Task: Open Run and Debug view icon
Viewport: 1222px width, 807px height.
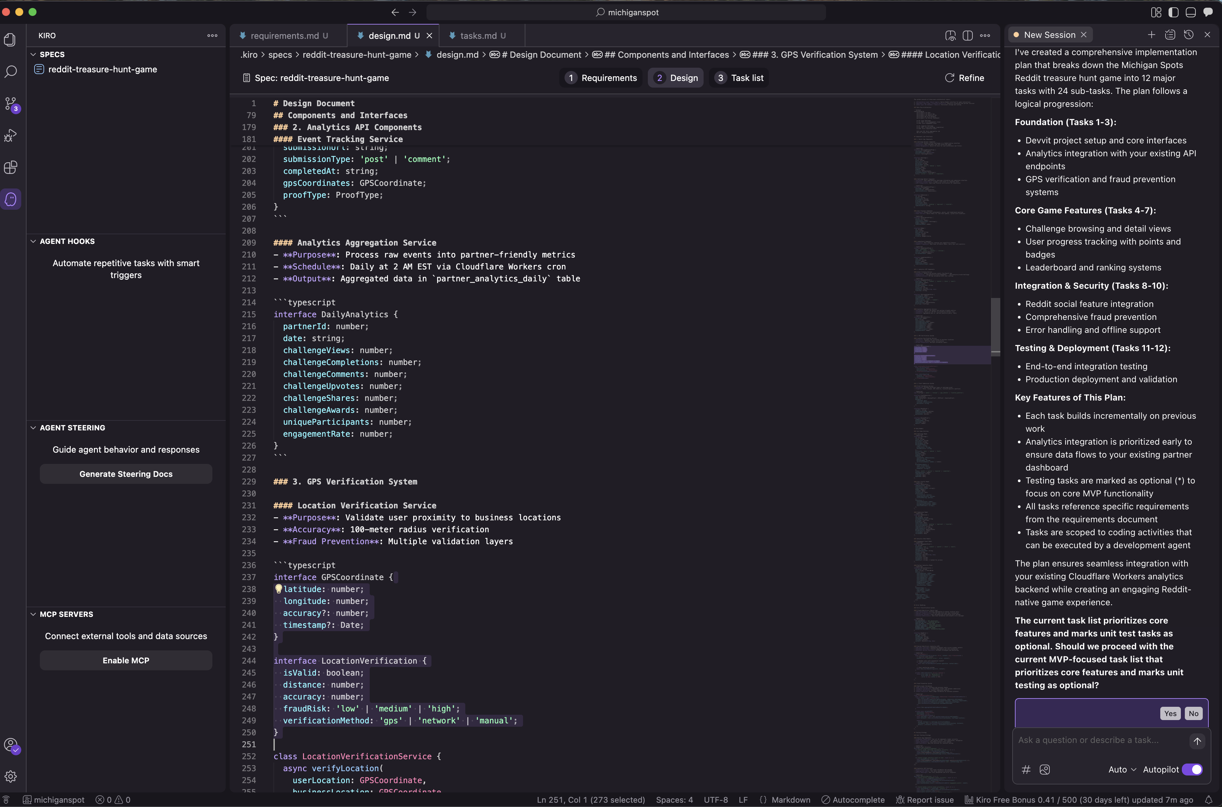Action: pyautogui.click(x=11, y=135)
